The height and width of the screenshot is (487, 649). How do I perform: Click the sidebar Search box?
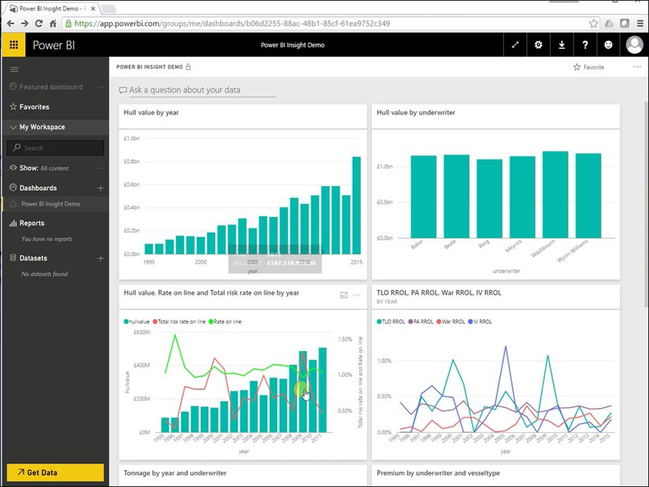click(x=55, y=148)
